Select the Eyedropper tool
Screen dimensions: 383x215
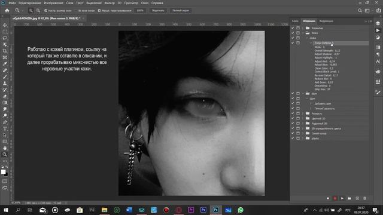point(5,64)
